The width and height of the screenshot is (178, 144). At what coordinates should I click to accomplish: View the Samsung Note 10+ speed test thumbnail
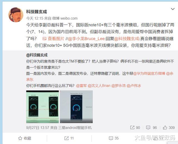(76, 107)
